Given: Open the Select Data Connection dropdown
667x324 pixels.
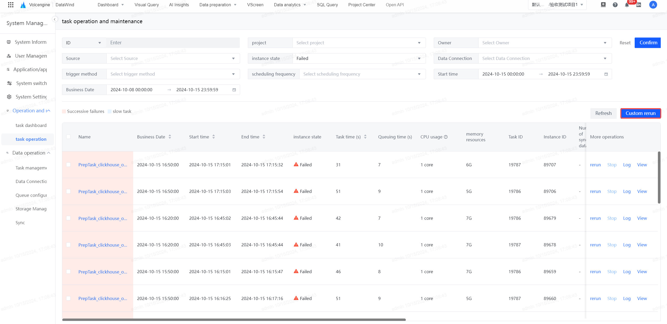Looking at the screenshot, I should (545, 58).
